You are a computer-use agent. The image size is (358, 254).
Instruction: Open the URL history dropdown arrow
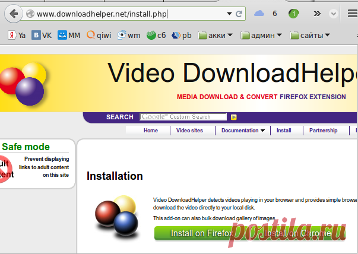point(229,14)
